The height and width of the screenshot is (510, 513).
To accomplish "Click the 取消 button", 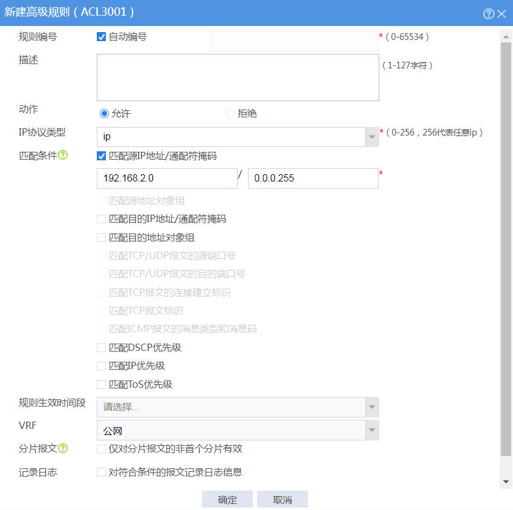I will click(x=283, y=500).
